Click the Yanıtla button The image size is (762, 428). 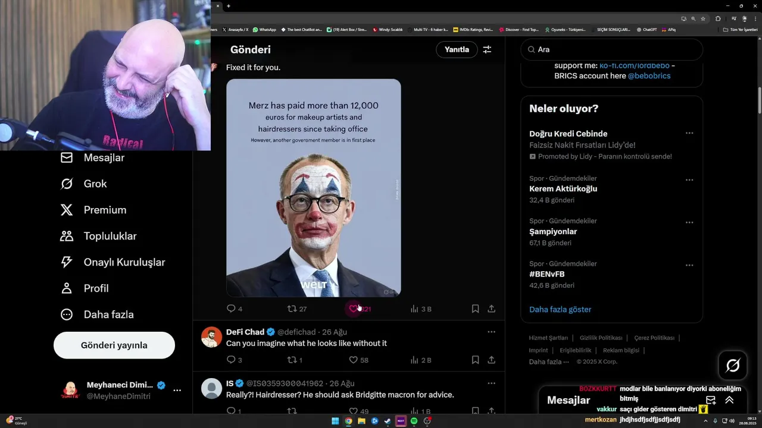coord(457,49)
